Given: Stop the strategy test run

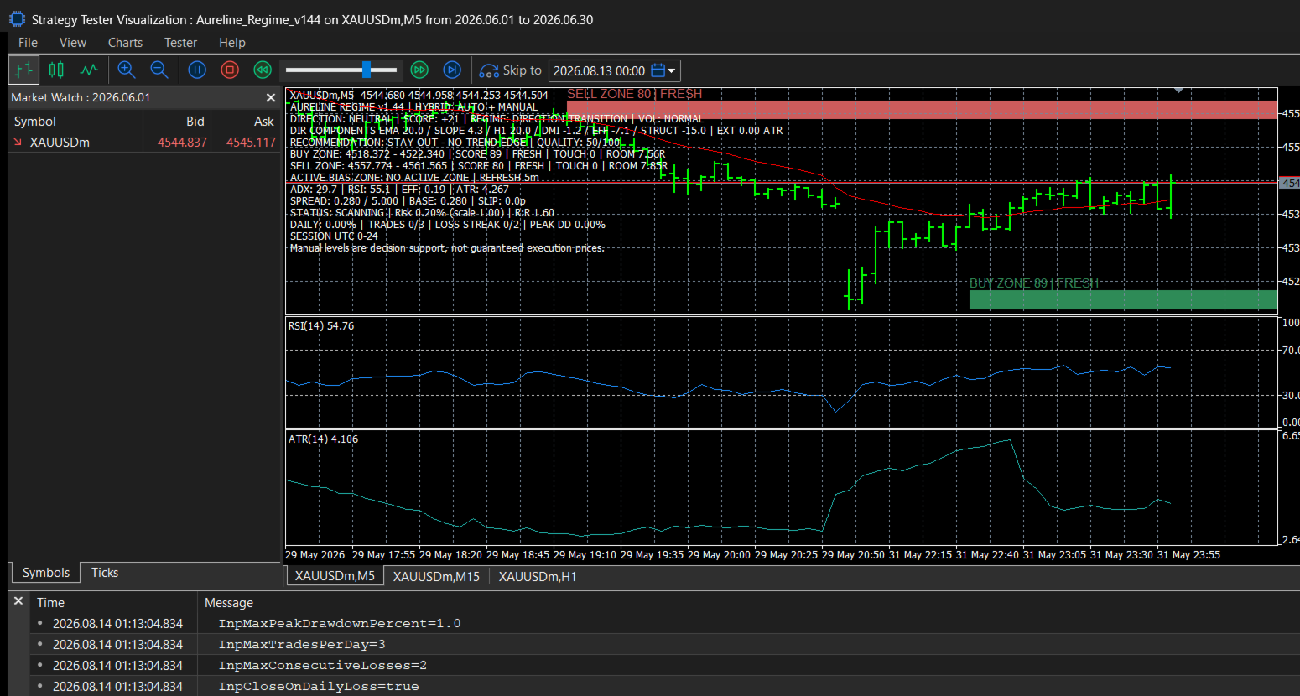Looking at the screenshot, I should click(x=230, y=70).
